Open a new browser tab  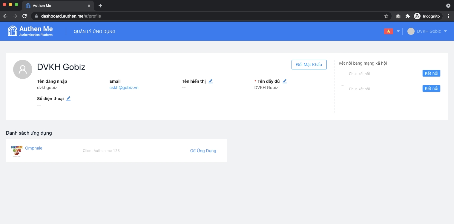click(100, 6)
